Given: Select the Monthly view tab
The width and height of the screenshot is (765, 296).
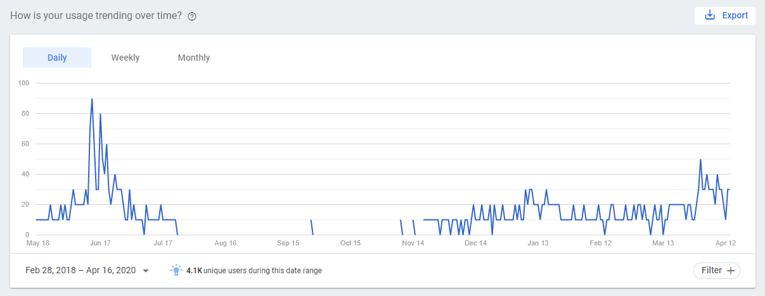Looking at the screenshot, I should tap(193, 58).
